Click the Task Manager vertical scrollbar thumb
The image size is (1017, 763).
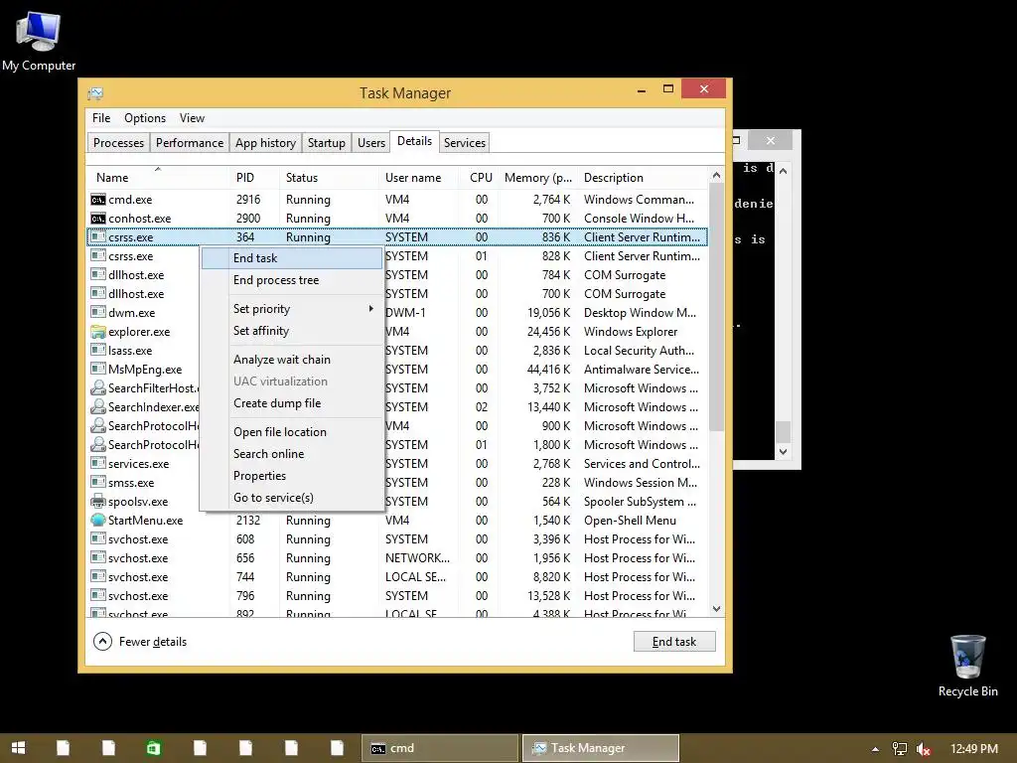click(717, 306)
